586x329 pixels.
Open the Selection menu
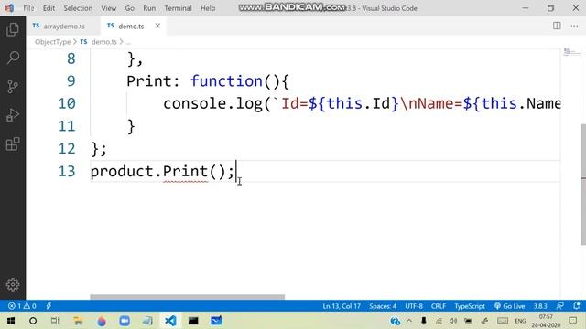(x=78, y=8)
